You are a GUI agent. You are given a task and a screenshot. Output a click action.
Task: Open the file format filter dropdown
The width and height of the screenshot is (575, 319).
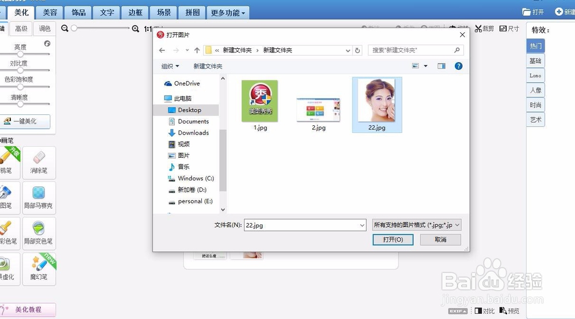pyautogui.click(x=416, y=225)
